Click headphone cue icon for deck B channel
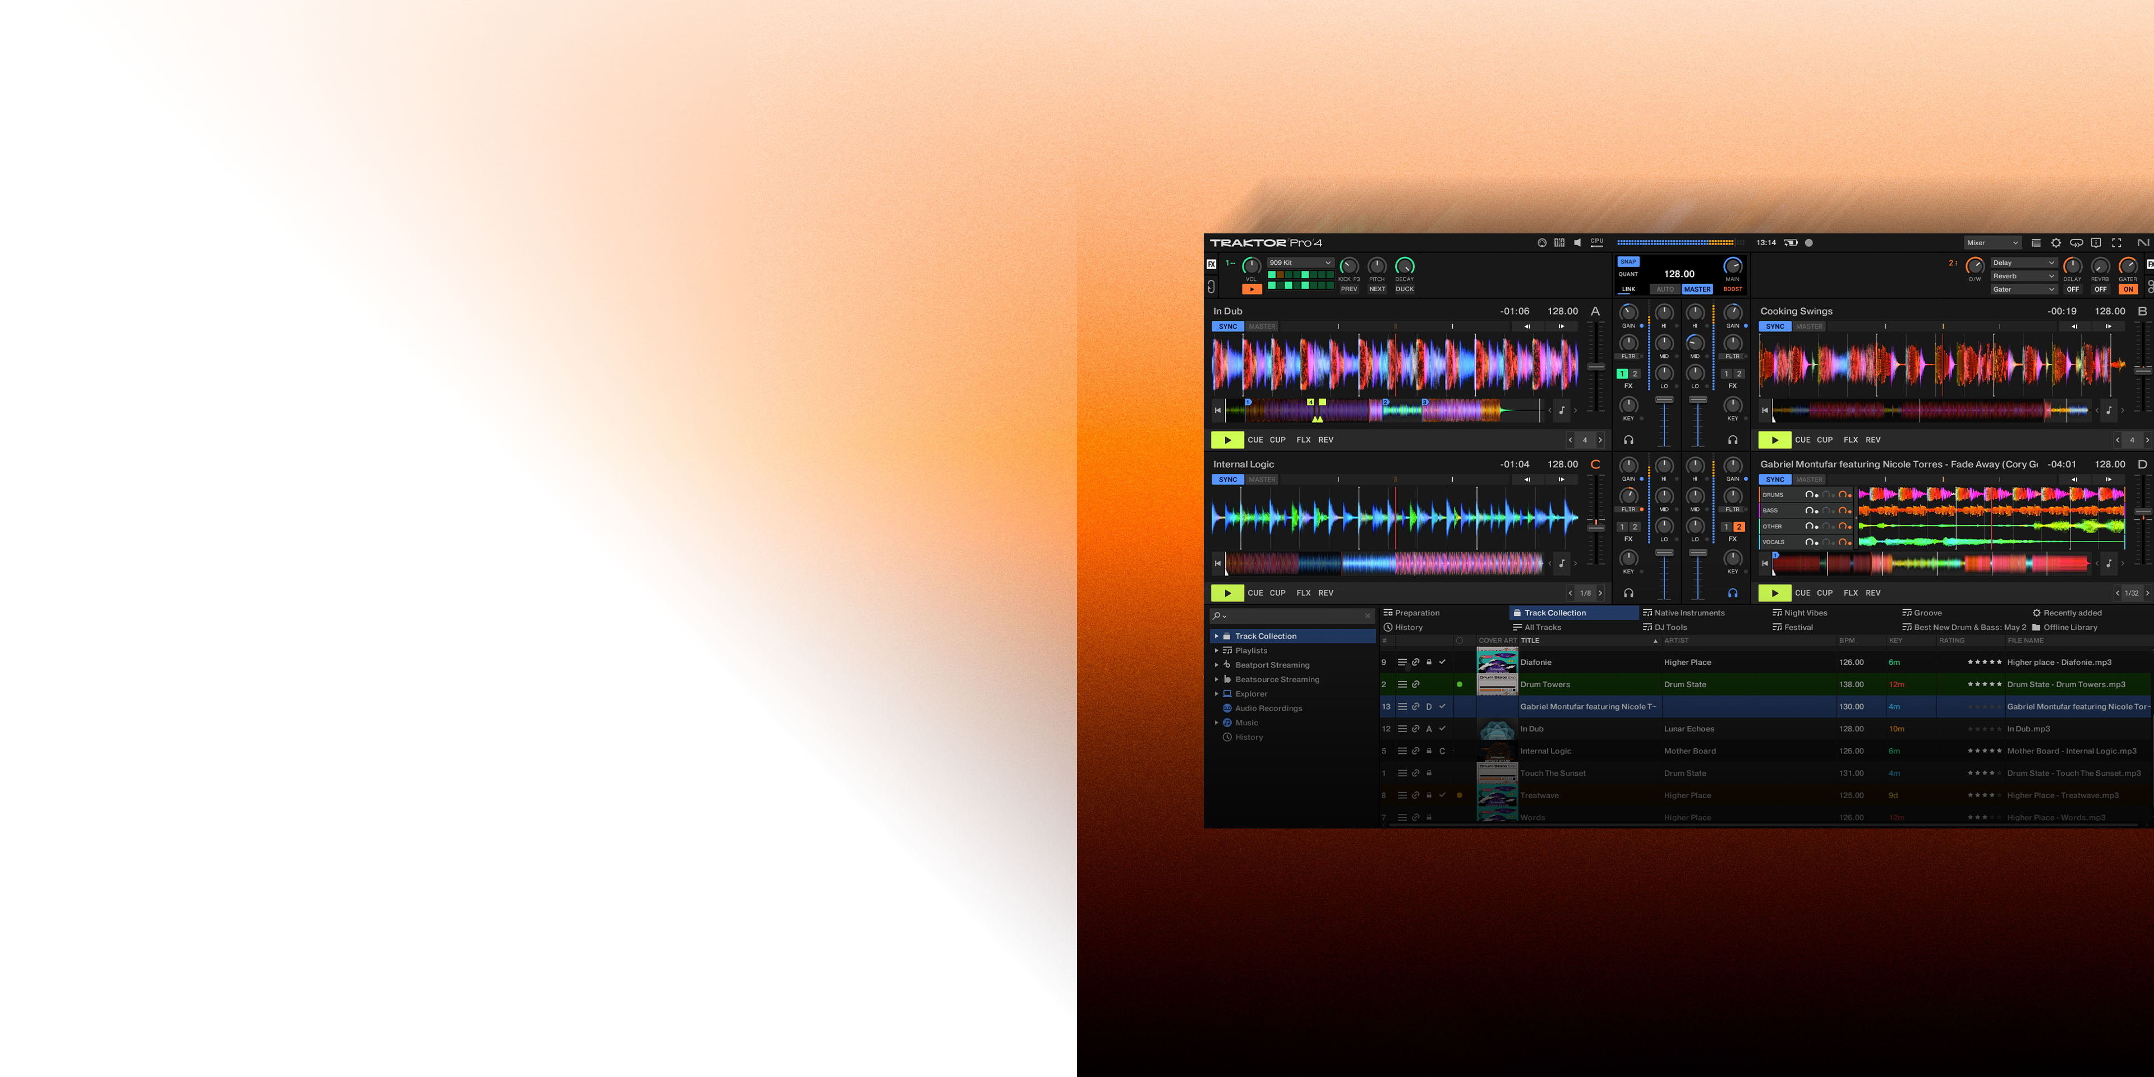Image resolution: width=2154 pixels, height=1077 pixels. coord(1733,440)
